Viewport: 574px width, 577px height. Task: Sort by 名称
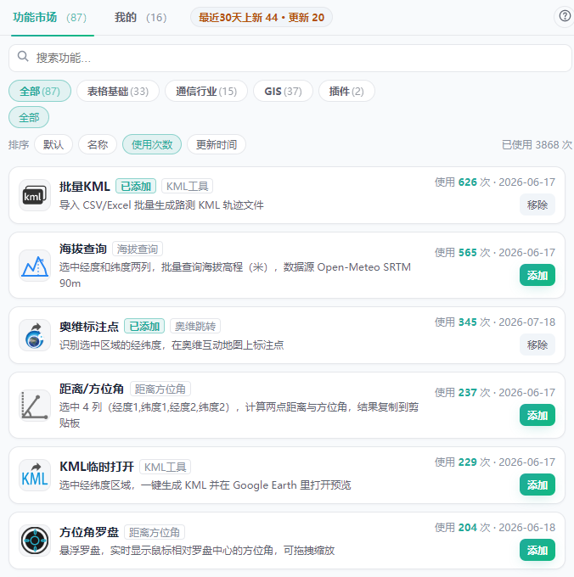point(98,144)
